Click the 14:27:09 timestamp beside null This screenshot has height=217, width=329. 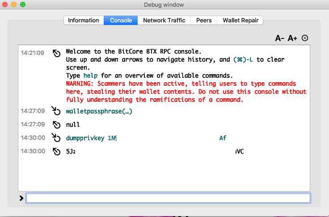pos(33,124)
